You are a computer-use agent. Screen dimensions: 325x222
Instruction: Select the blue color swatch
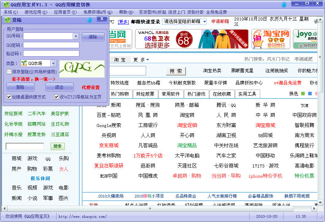(310, 94)
